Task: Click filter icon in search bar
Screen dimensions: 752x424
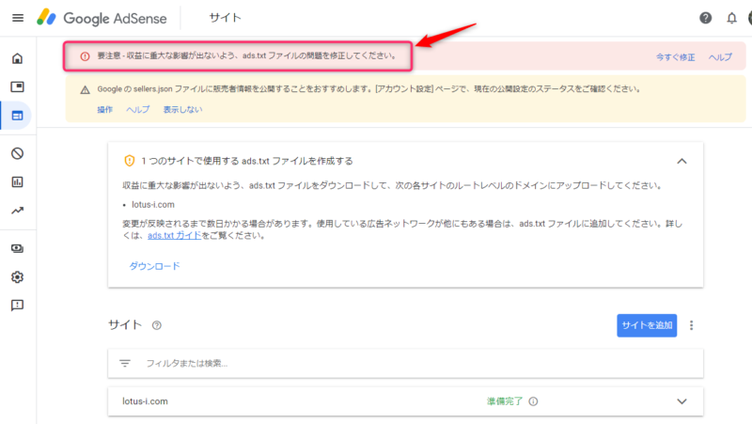Action: coord(125,364)
